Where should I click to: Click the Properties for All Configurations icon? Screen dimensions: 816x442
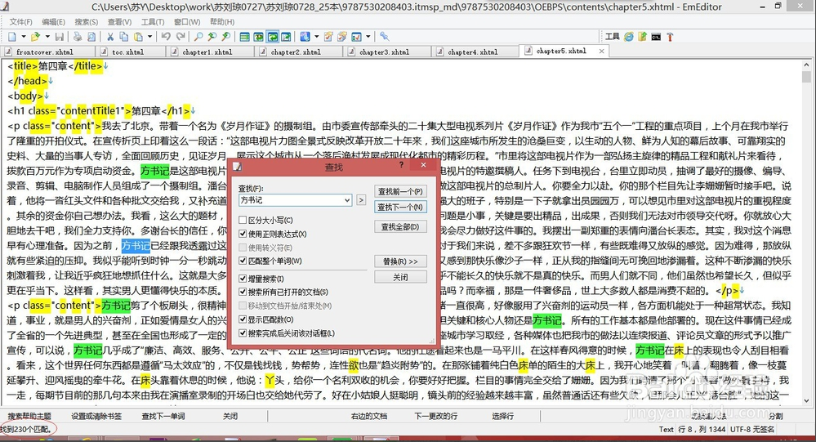coord(342,37)
